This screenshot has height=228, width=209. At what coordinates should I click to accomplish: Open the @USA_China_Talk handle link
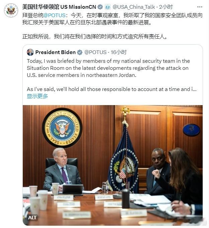tap(134, 7)
